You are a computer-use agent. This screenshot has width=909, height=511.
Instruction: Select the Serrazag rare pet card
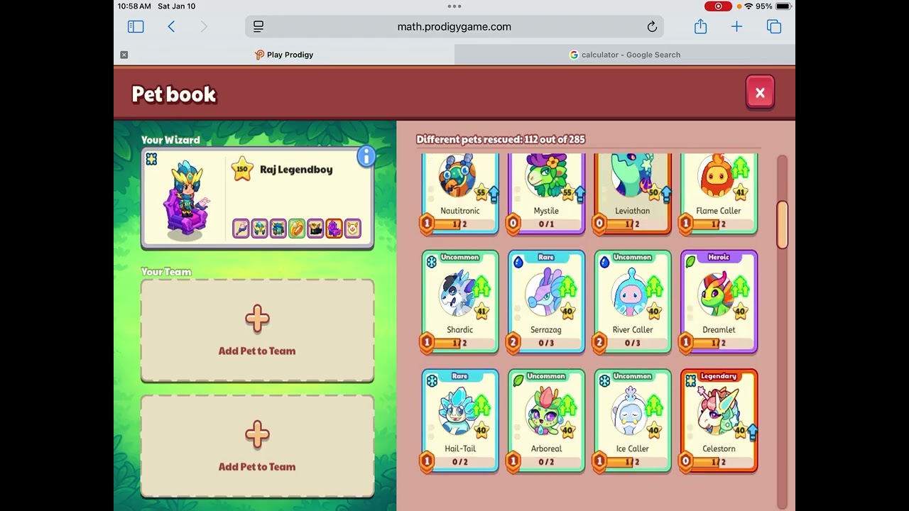546,302
